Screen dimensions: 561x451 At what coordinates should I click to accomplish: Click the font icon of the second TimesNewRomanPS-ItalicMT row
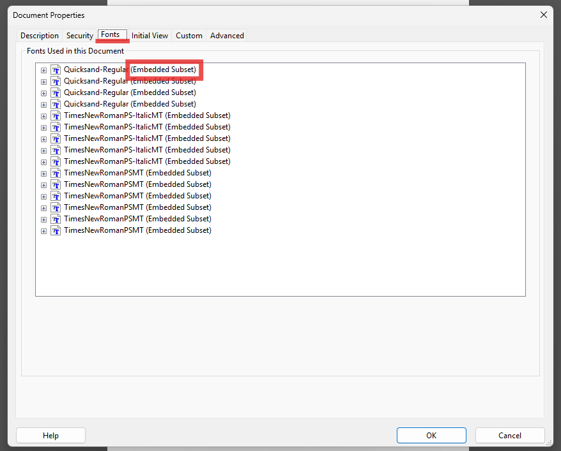(56, 127)
